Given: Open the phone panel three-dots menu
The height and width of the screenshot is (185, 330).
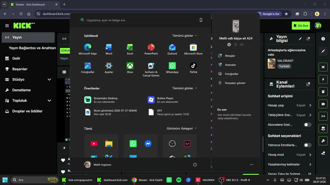Looking at the screenshot, I should [x=252, y=164].
